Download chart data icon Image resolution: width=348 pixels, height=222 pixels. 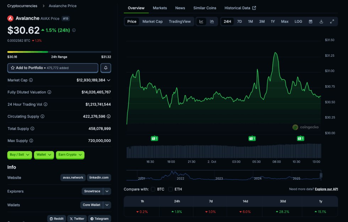click(x=321, y=22)
